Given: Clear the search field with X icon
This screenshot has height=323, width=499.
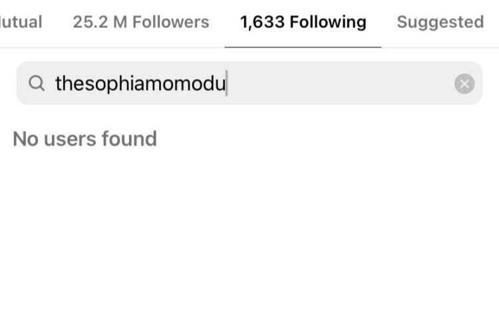Looking at the screenshot, I should (x=464, y=83).
